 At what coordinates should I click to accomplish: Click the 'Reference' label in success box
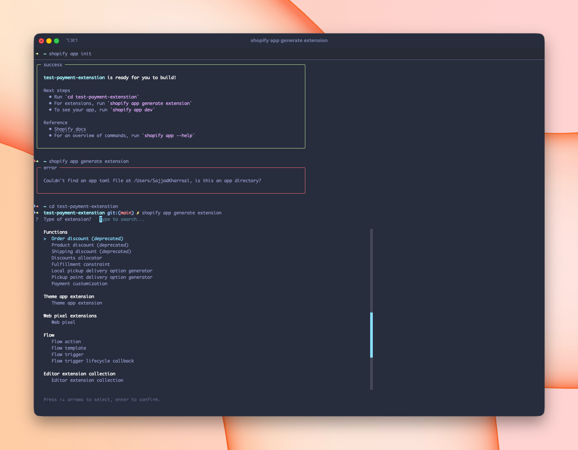pos(55,123)
